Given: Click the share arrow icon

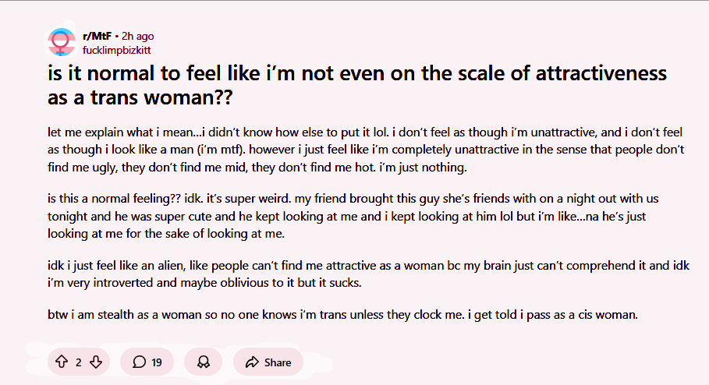Looking at the screenshot, I should pyautogui.click(x=251, y=362).
